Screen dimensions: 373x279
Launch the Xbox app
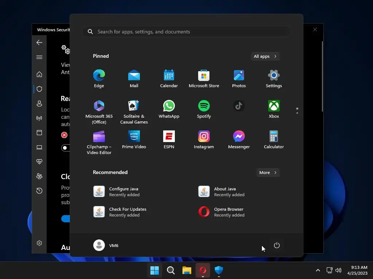click(274, 109)
